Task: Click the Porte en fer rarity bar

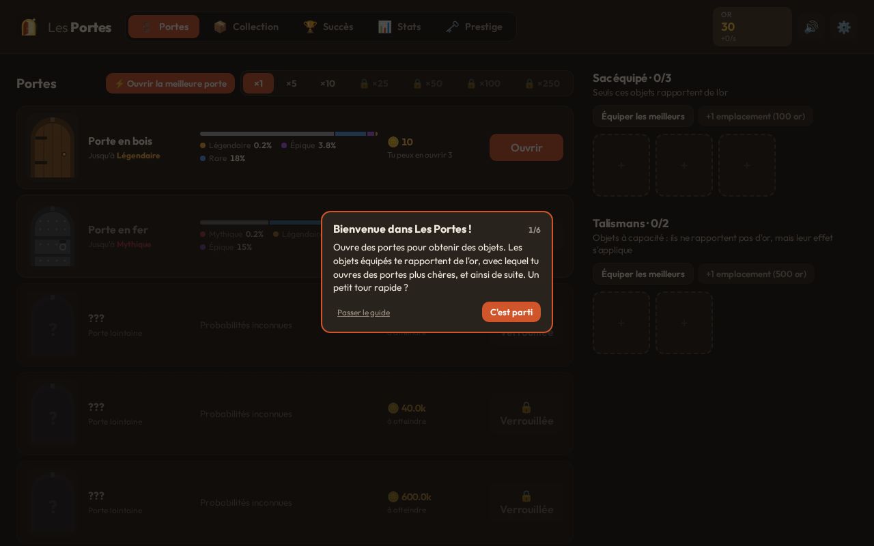Action: tap(261, 222)
